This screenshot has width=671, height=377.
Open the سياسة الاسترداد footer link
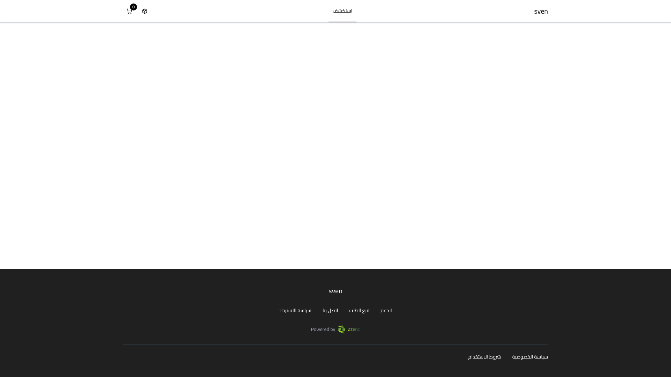295,311
